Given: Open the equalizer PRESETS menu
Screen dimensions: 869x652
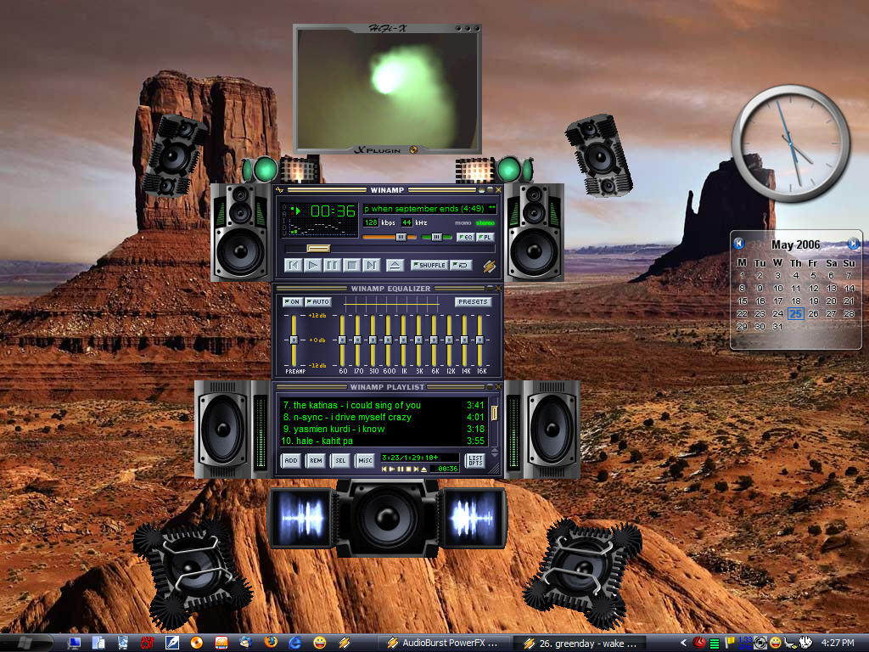Looking at the screenshot, I should click(x=473, y=301).
